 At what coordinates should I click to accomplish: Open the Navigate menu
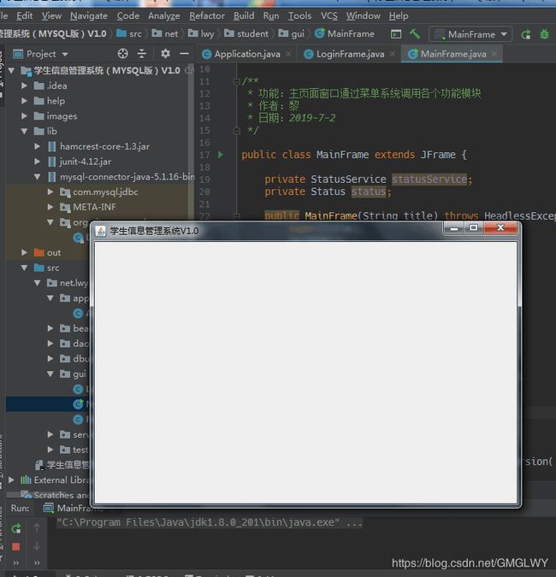point(89,16)
